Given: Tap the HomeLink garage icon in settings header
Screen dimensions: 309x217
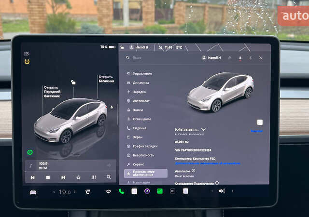Looking at the screenshot, I should (x=230, y=58).
